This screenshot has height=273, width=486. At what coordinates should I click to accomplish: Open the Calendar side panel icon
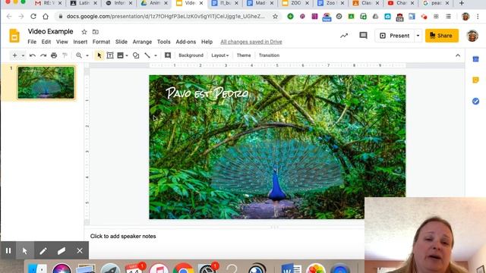[x=475, y=59]
